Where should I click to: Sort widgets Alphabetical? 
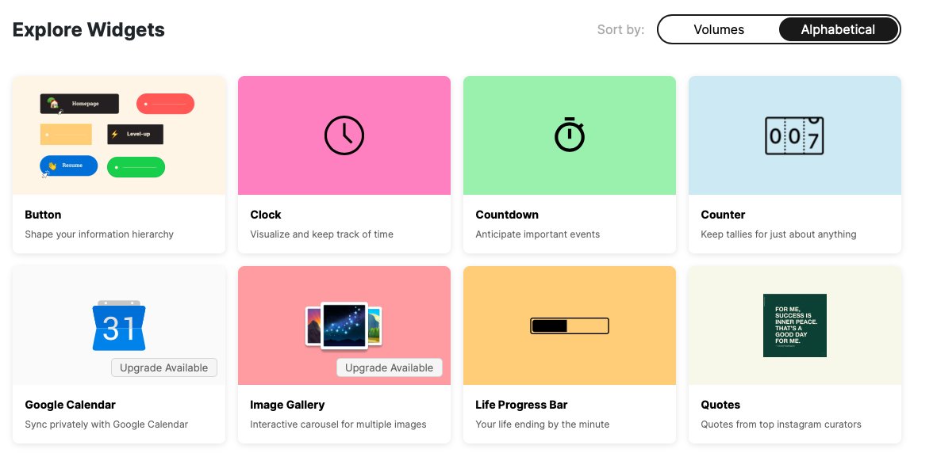coord(838,30)
